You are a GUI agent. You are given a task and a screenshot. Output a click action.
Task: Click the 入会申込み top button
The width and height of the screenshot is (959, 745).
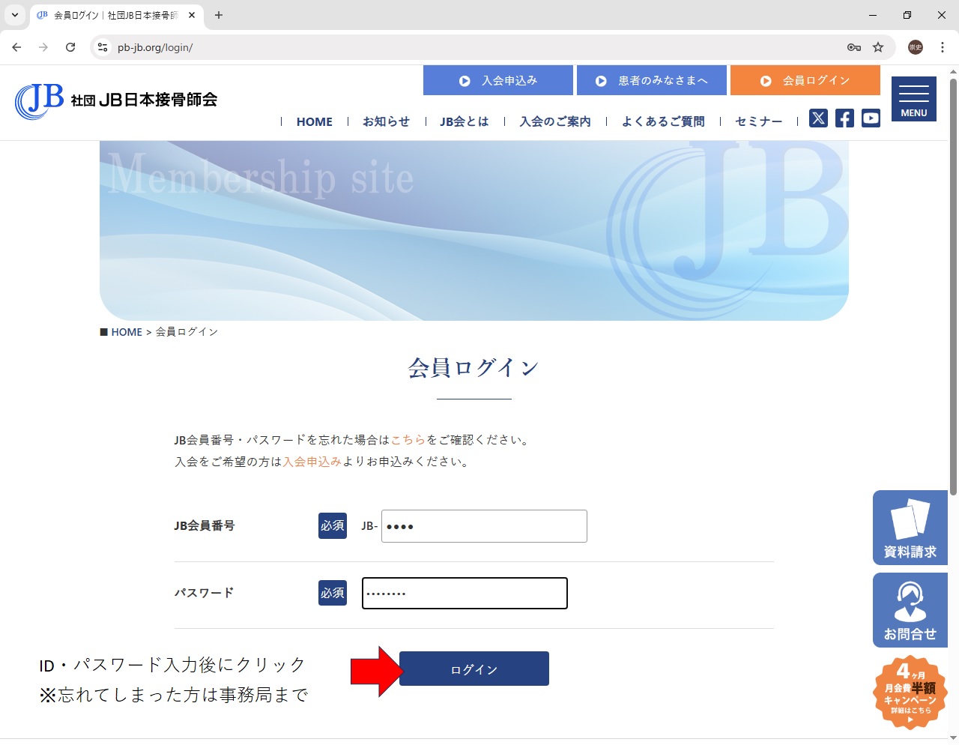coord(498,80)
